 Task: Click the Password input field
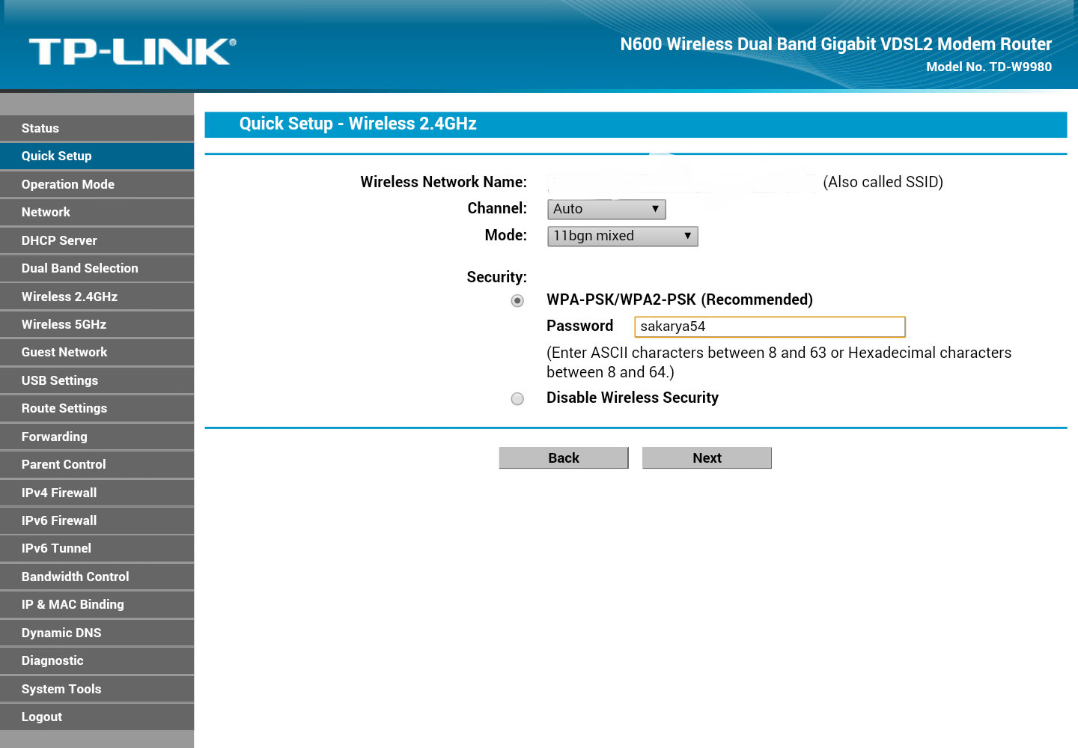770,326
